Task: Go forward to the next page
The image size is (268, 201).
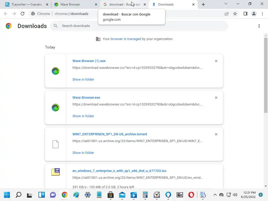Action: [x=14, y=14]
